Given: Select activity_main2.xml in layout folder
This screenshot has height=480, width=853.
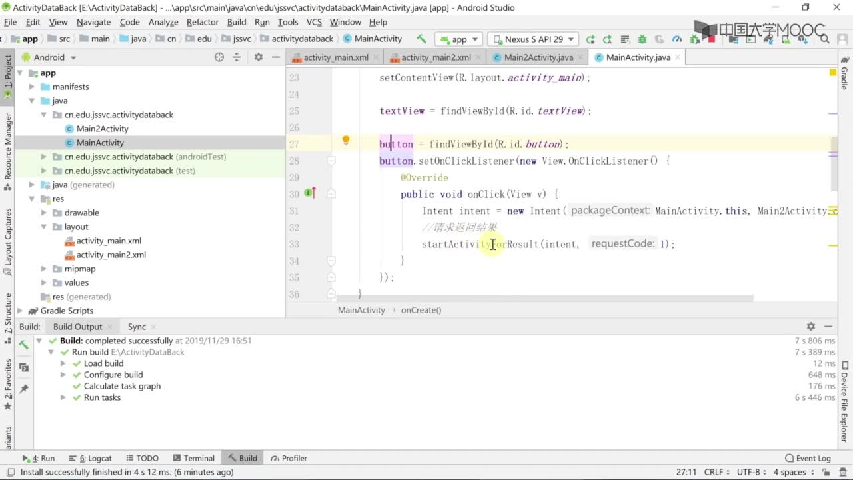Looking at the screenshot, I should [111, 255].
